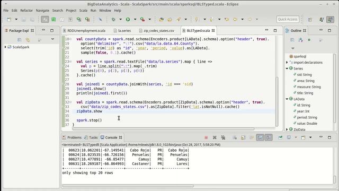The width and height of the screenshot is (339, 191).
Task: Expand the ScalaSpark project tree
Action: 5,47
